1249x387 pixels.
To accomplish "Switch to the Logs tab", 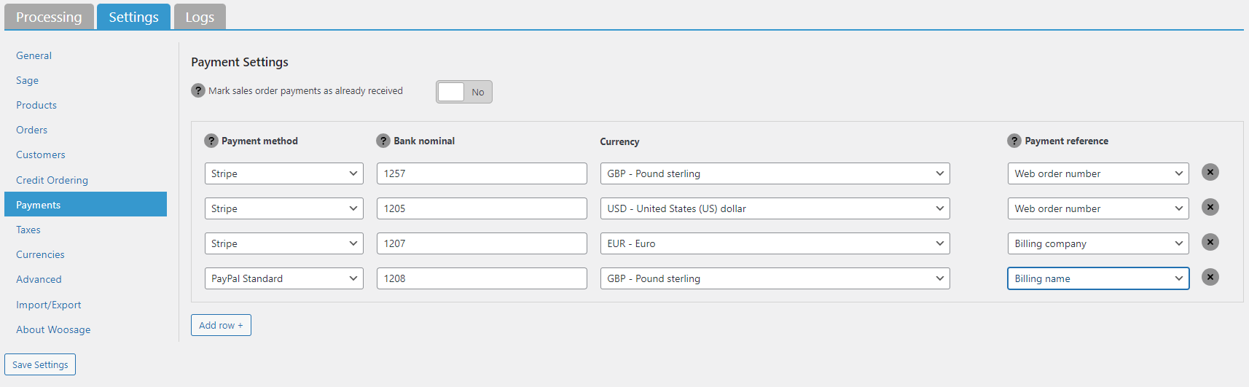I will pyautogui.click(x=200, y=17).
